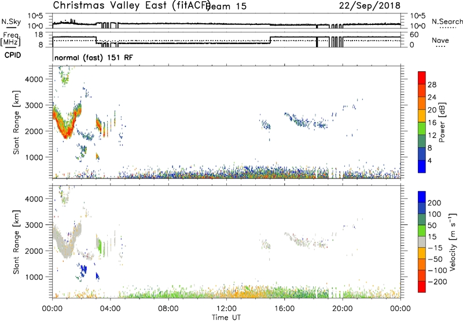
Task: Click the scattered blue echoes near 17:00 in the power panel
Action: tap(301, 121)
